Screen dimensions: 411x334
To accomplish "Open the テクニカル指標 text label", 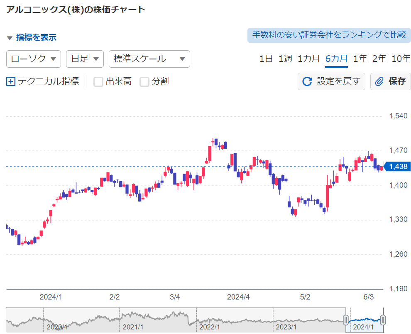I will click(x=48, y=81).
